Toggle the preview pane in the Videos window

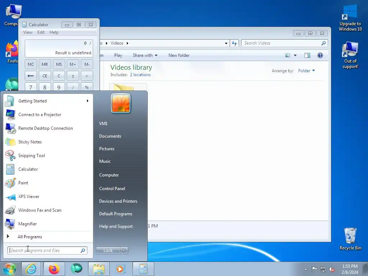tap(307, 55)
